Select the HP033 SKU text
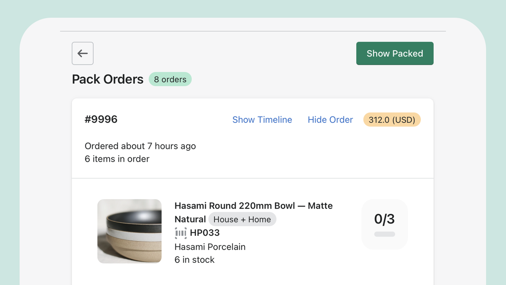Screen dimensions: 506x285 (x=205, y=233)
